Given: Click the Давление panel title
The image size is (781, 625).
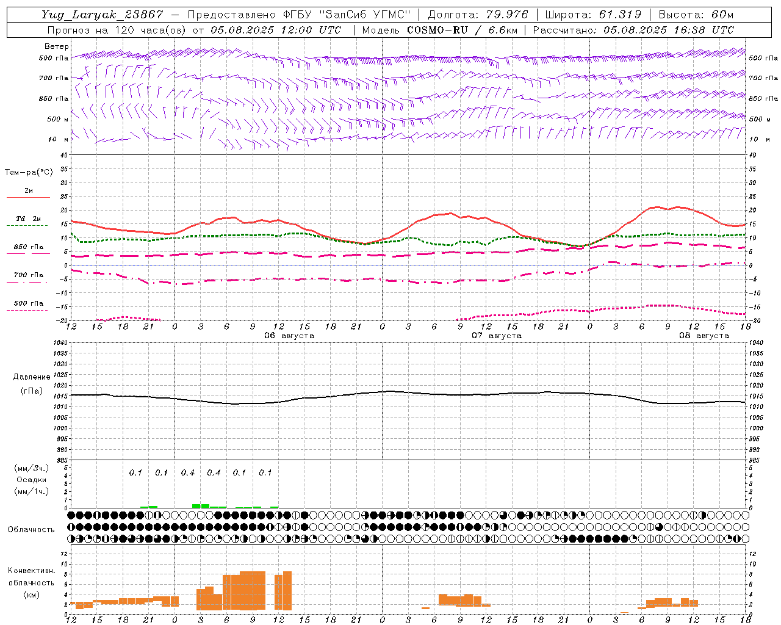Looking at the screenshot, I should coord(32,377).
